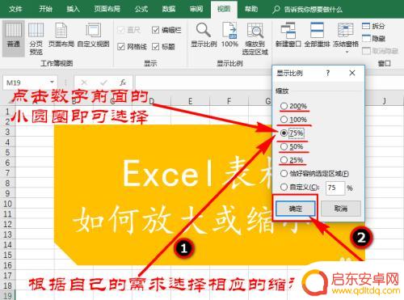Image resolution: width=404 pixels, height=300 pixels.
Task: Open the 帮助 tab
Action: click(251, 10)
